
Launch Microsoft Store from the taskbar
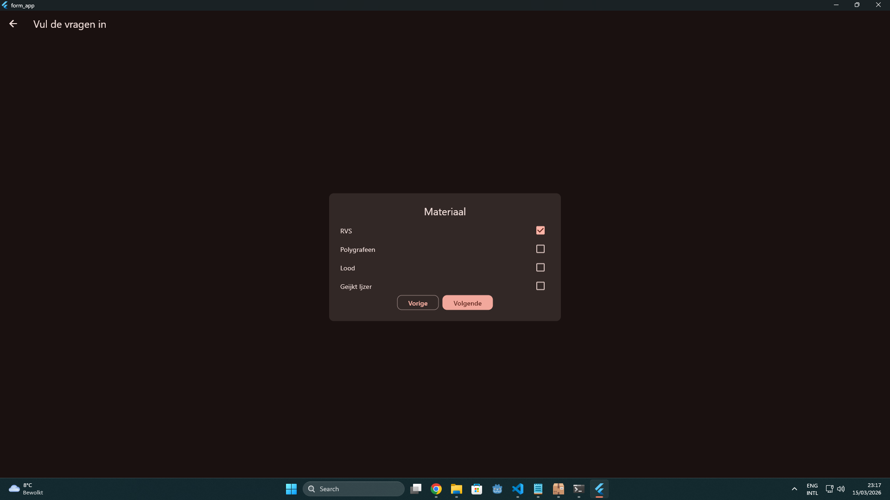(x=477, y=489)
